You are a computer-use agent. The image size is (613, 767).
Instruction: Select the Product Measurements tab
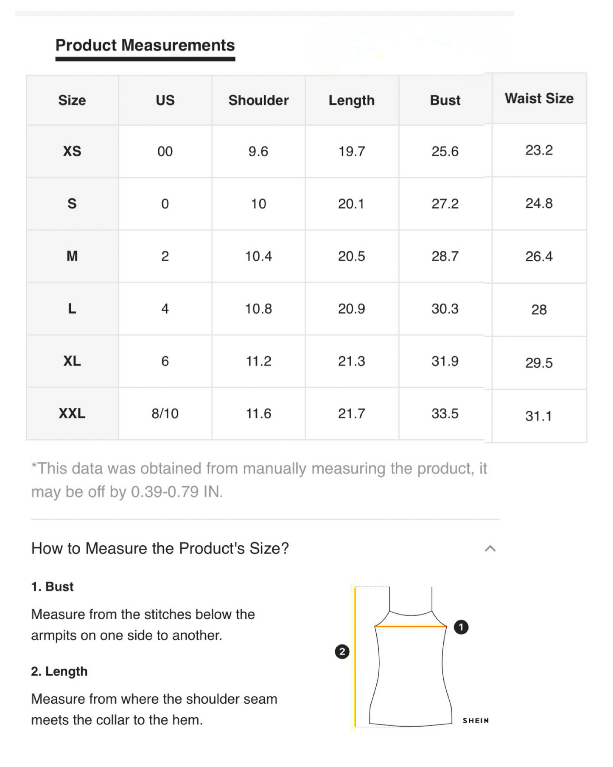[x=145, y=45]
